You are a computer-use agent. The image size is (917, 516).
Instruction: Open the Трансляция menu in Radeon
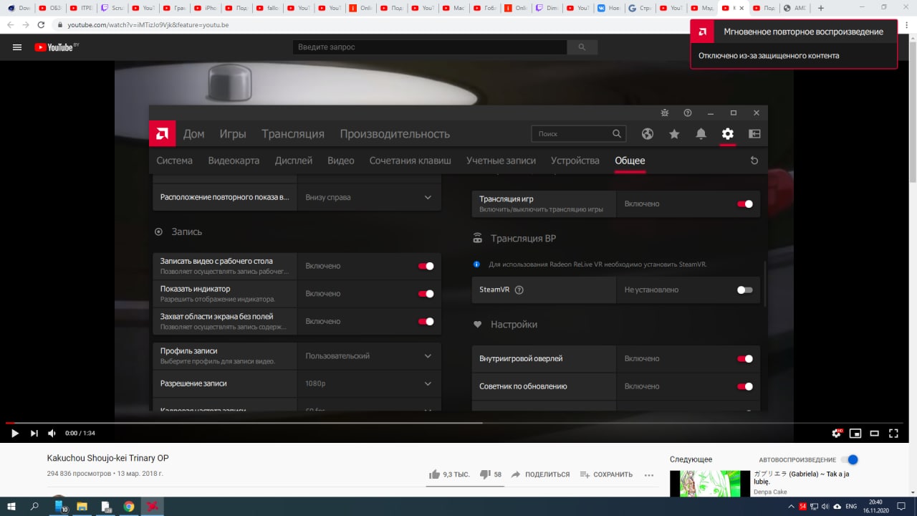click(x=293, y=134)
